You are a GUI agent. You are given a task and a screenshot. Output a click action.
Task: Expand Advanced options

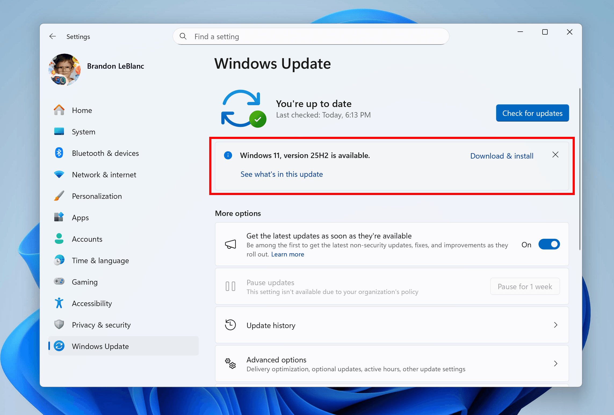(x=556, y=364)
